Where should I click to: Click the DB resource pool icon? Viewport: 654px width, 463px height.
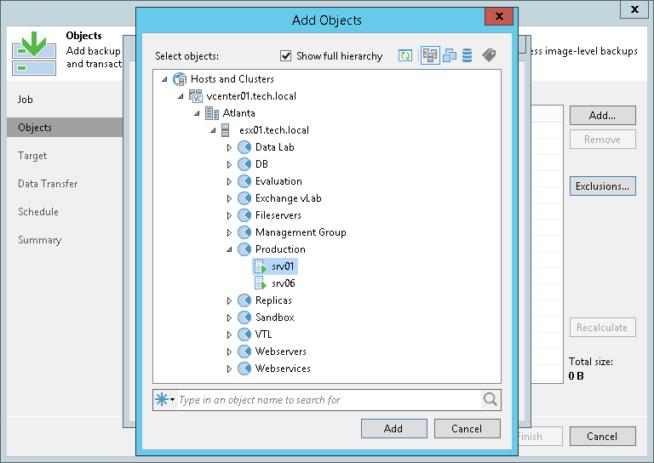click(x=244, y=164)
